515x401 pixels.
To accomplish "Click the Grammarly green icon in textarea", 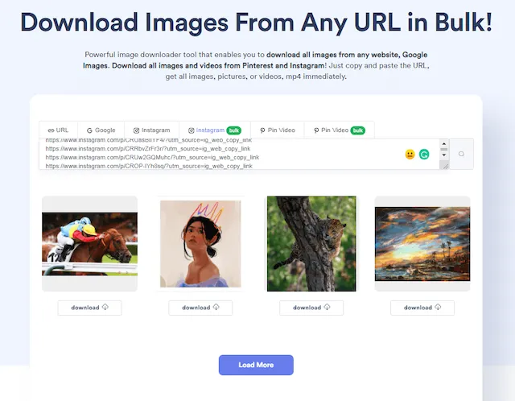I will (x=424, y=154).
